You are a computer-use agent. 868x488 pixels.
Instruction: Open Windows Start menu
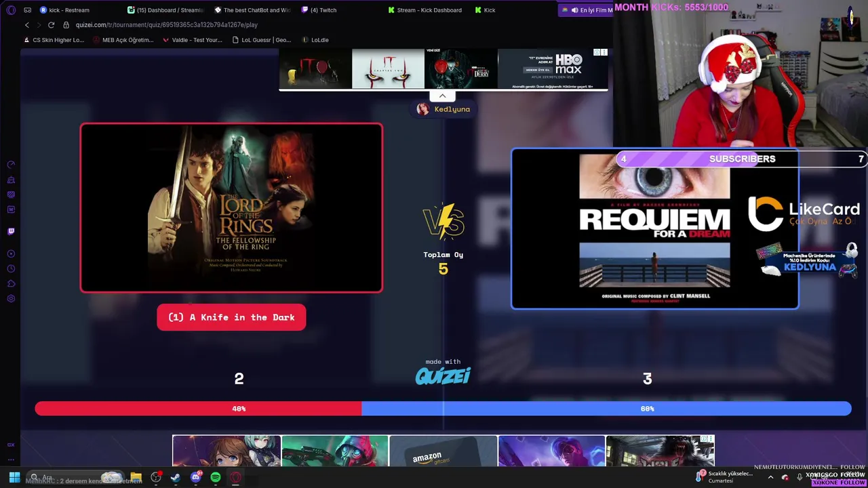pyautogui.click(x=14, y=477)
